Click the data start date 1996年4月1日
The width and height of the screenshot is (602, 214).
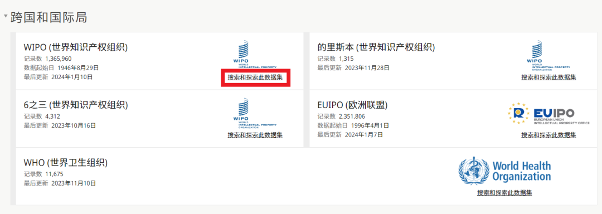point(370,125)
